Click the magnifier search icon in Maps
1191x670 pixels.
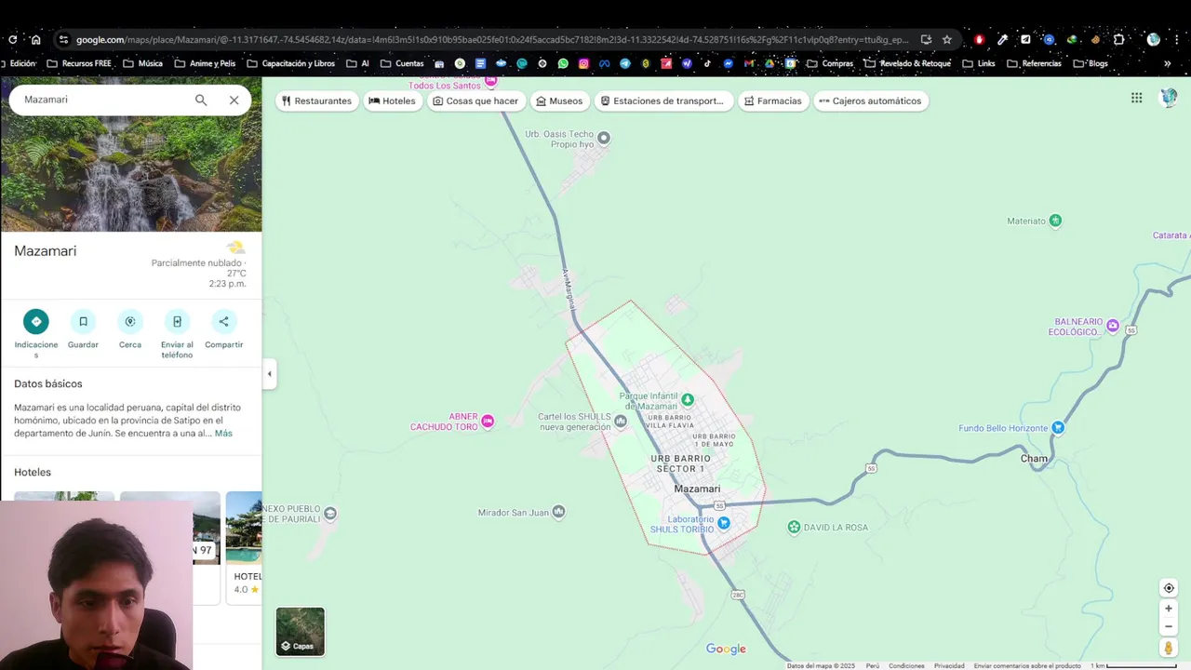click(x=201, y=100)
